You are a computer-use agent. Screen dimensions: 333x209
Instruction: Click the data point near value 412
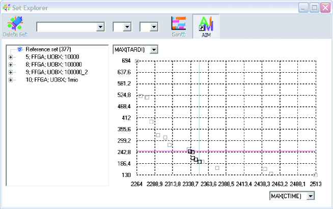coord(151,122)
